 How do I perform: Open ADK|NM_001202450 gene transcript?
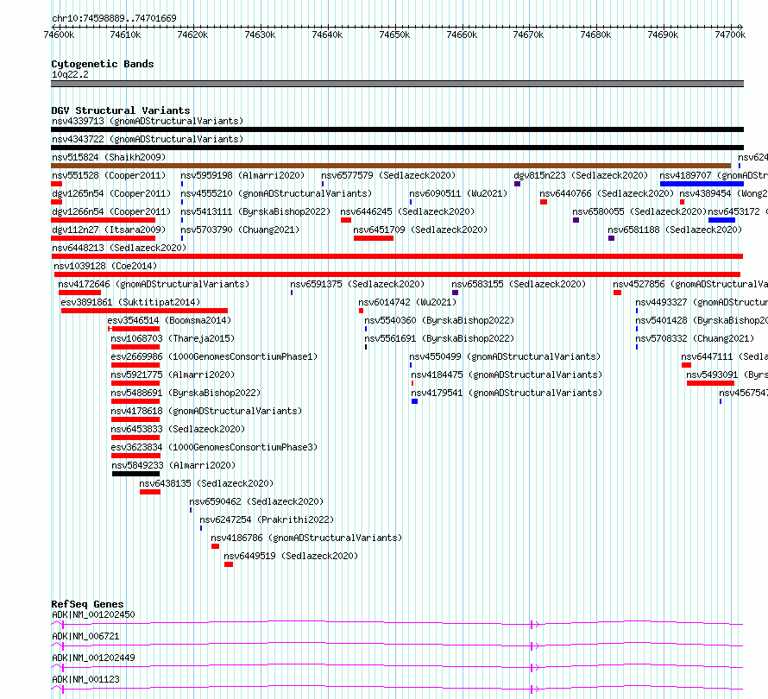tap(93, 614)
